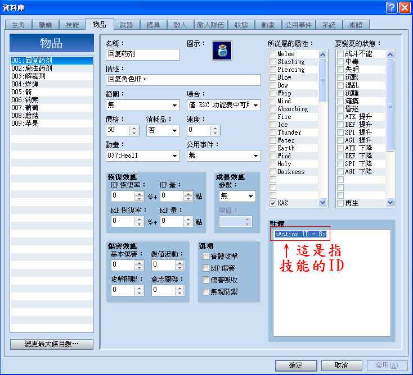Increase the MP 恢復率 spinner value
Viewport: 413px width, 375px height.
point(139,219)
